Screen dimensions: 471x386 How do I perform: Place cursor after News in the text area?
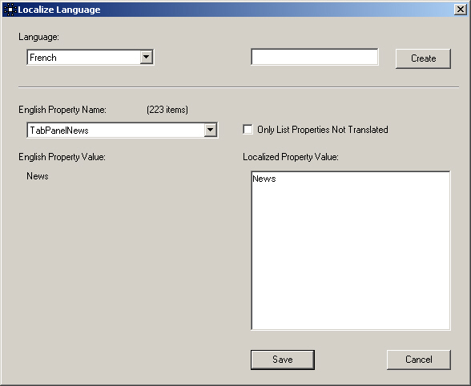click(x=276, y=179)
